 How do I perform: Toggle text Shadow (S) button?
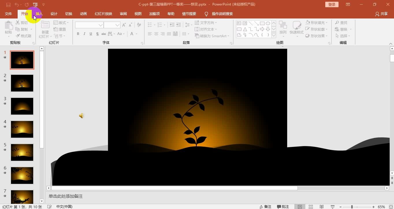coord(97,34)
